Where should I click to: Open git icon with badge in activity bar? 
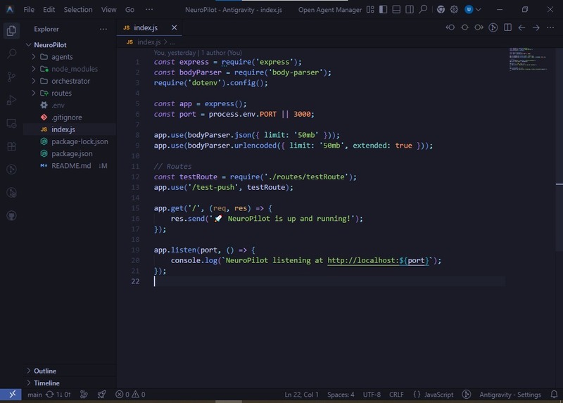[11, 193]
